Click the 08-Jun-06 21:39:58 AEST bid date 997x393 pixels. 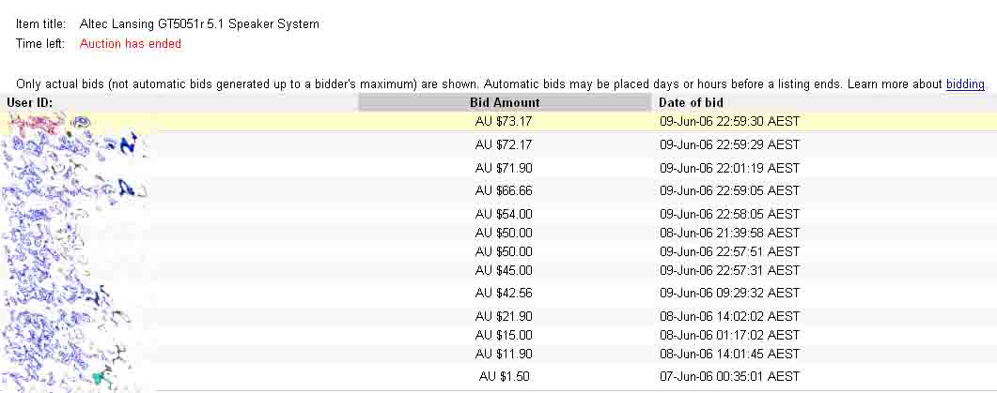(x=729, y=233)
